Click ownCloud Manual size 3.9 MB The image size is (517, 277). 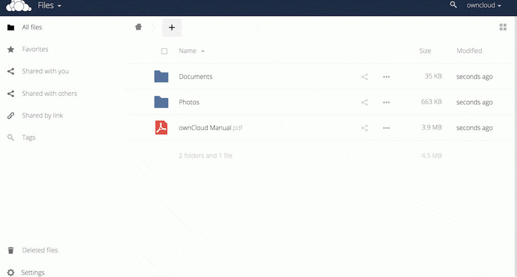pyautogui.click(x=431, y=127)
